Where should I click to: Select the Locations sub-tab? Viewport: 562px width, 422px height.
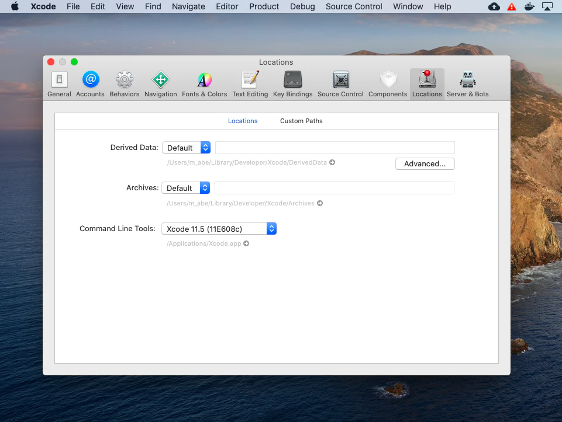[x=243, y=121]
